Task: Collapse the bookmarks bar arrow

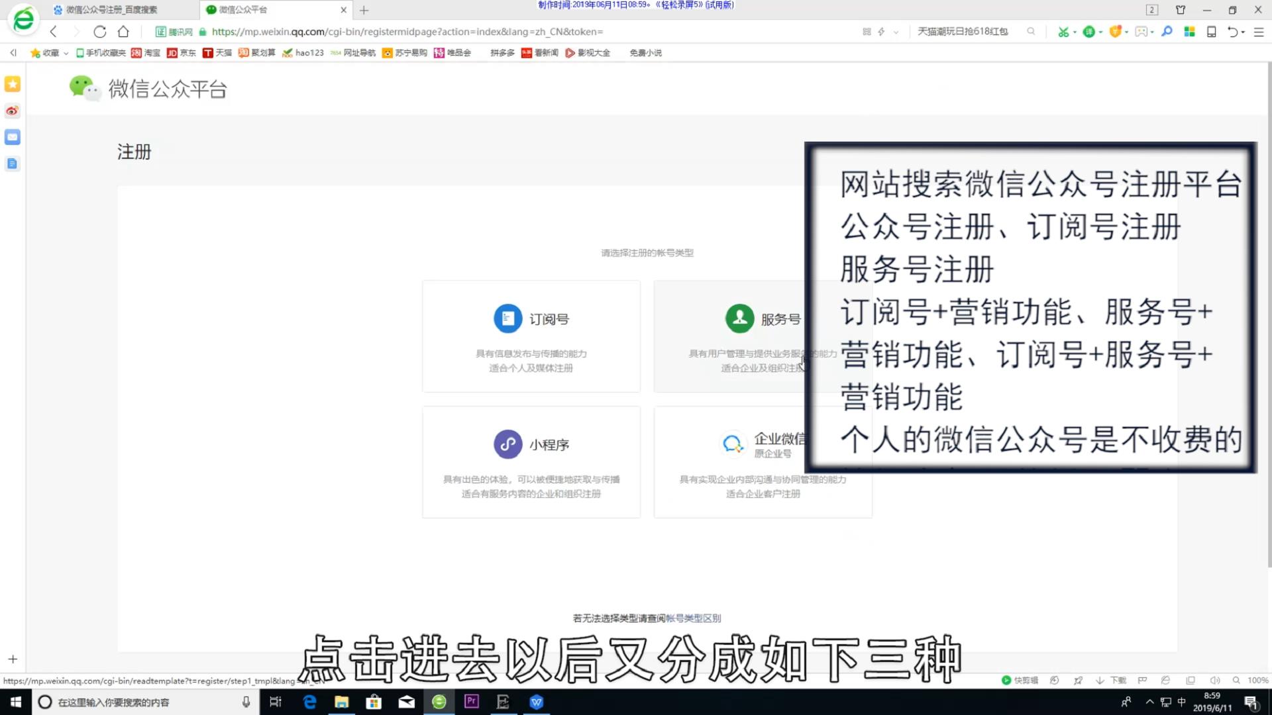Action: 13,52
